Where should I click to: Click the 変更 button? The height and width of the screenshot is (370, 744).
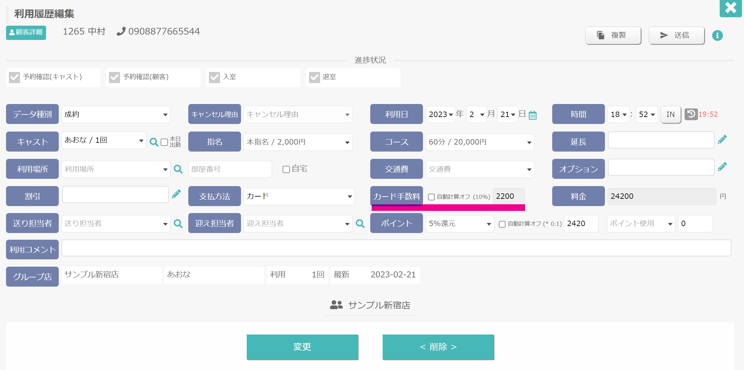[302, 347]
